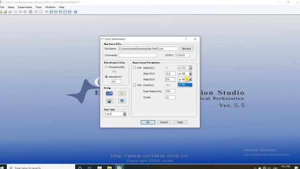Click the blue floppy disk setup icon
Image resolution: width=300 pixels, height=169 pixels.
coord(122,101)
